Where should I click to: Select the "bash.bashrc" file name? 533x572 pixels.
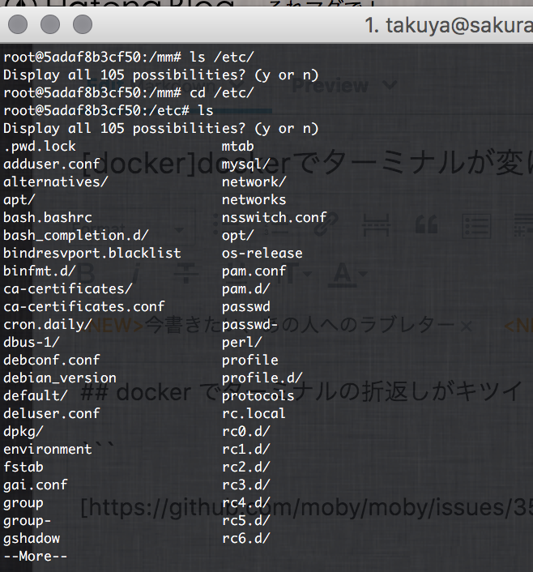coord(48,218)
